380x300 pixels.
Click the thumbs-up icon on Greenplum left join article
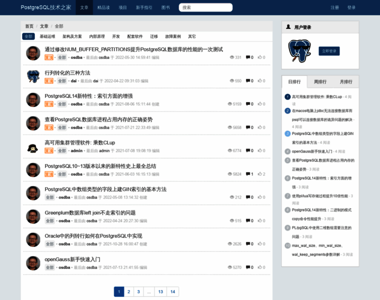pos(260,220)
